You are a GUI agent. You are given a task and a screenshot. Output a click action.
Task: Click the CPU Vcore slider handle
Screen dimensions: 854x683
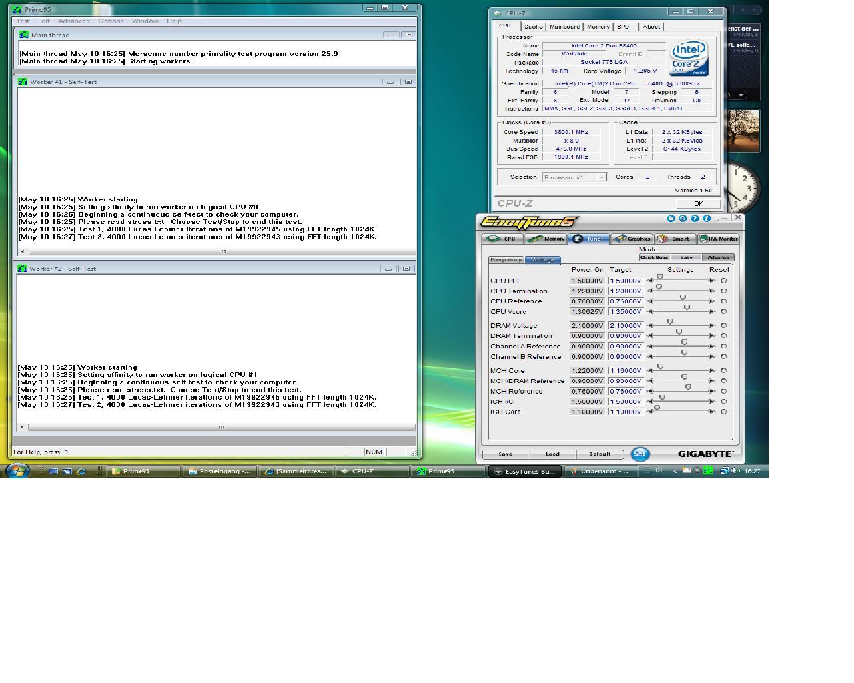tap(687, 307)
